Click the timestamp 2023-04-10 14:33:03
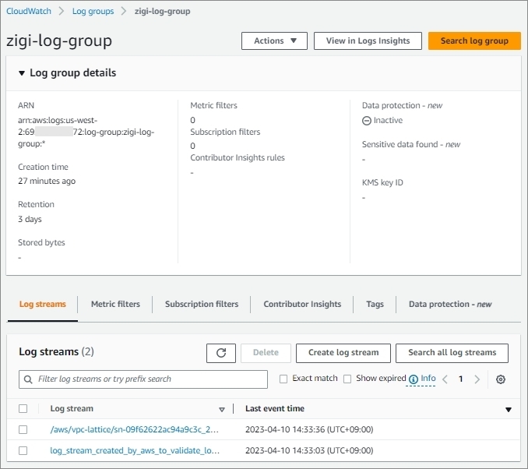The width and height of the screenshot is (528, 469). (309, 451)
